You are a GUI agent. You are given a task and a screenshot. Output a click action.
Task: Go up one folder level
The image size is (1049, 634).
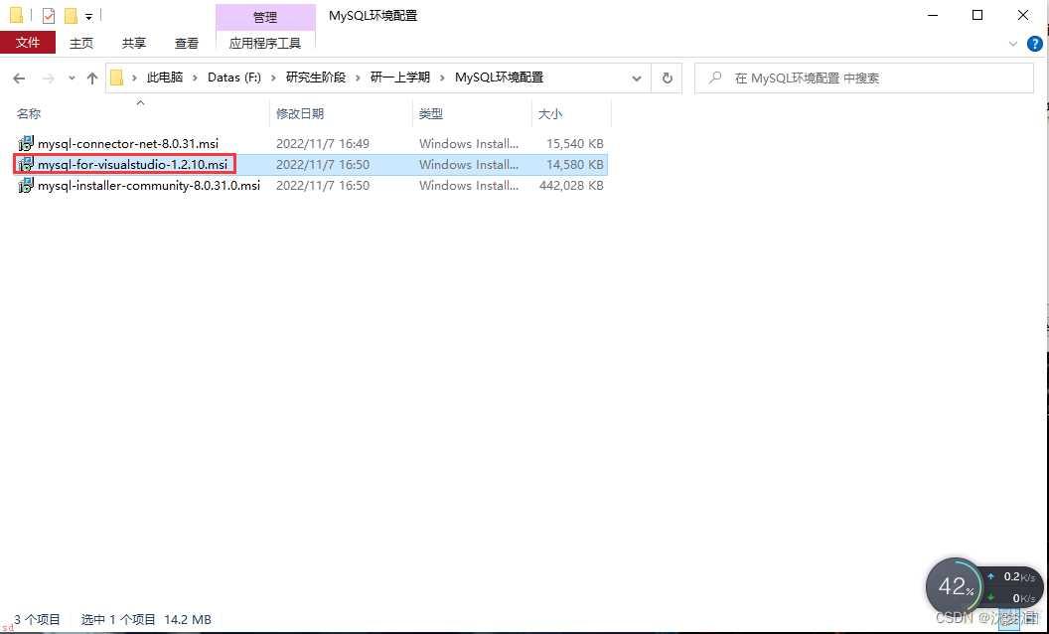tap(92, 78)
